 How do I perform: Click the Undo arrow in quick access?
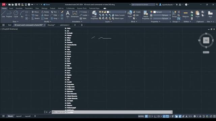coord(32,4)
